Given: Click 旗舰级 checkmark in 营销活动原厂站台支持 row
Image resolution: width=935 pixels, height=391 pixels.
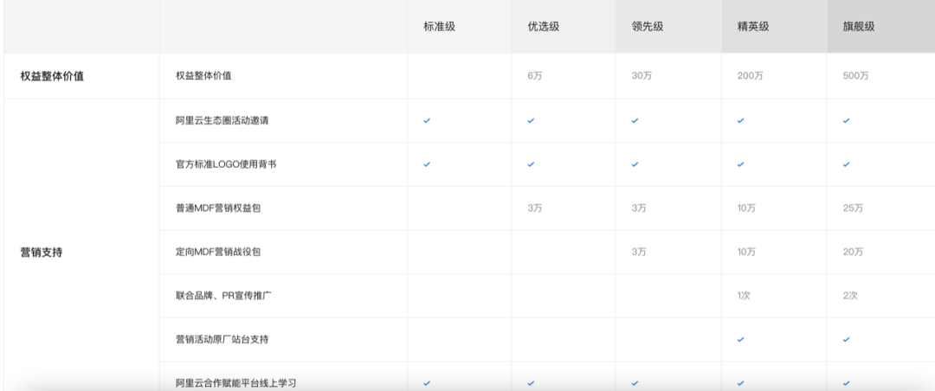Looking at the screenshot, I should 846,339.
